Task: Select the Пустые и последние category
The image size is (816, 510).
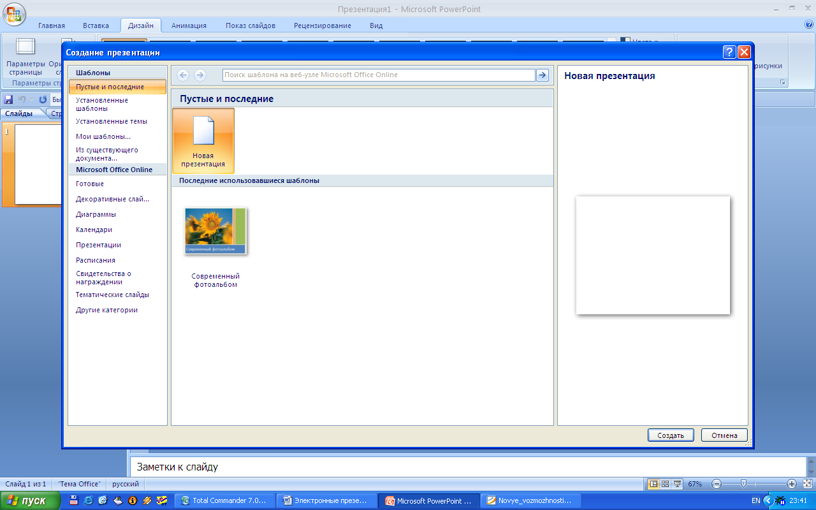Action: coord(117,87)
